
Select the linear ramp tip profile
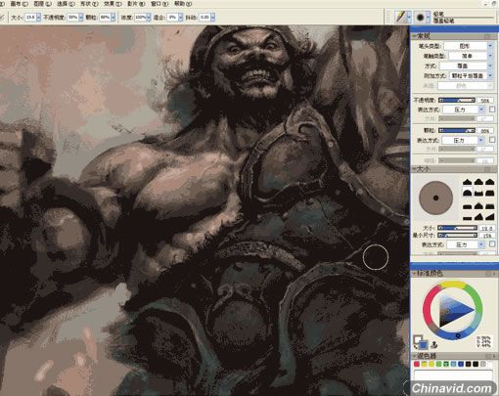[489, 216]
